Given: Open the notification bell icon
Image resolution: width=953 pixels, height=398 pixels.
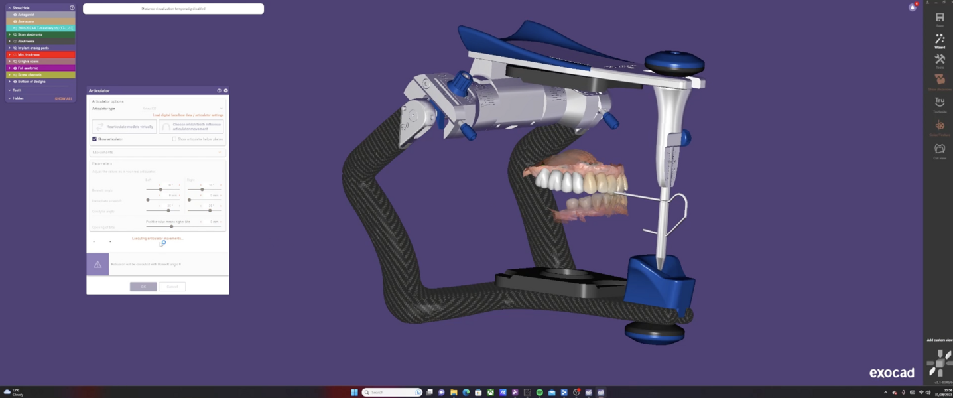Looking at the screenshot, I should 913,7.
